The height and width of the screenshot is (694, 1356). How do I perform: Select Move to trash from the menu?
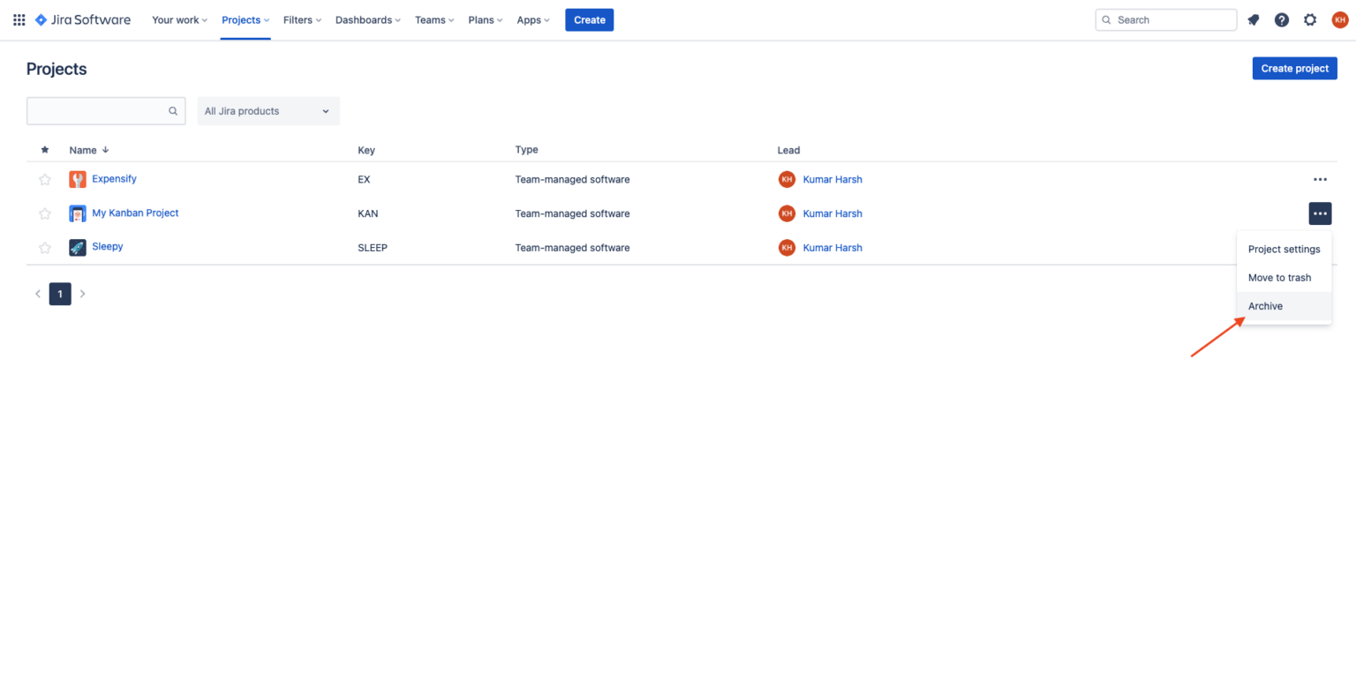pos(1279,277)
